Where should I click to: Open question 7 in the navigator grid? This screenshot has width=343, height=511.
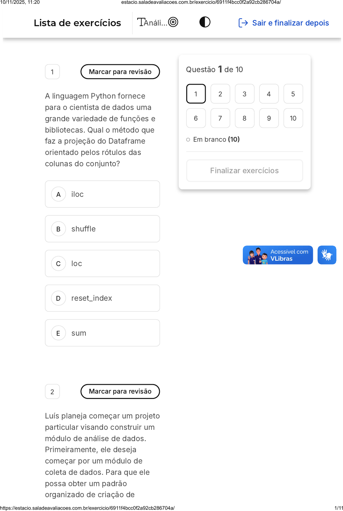point(220,118)
